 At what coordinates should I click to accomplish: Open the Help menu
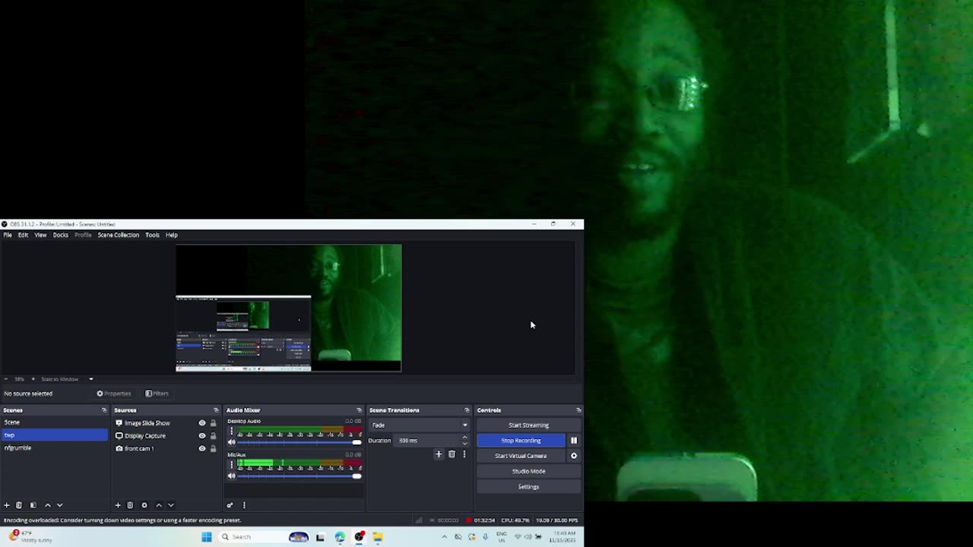coord(172,235)
